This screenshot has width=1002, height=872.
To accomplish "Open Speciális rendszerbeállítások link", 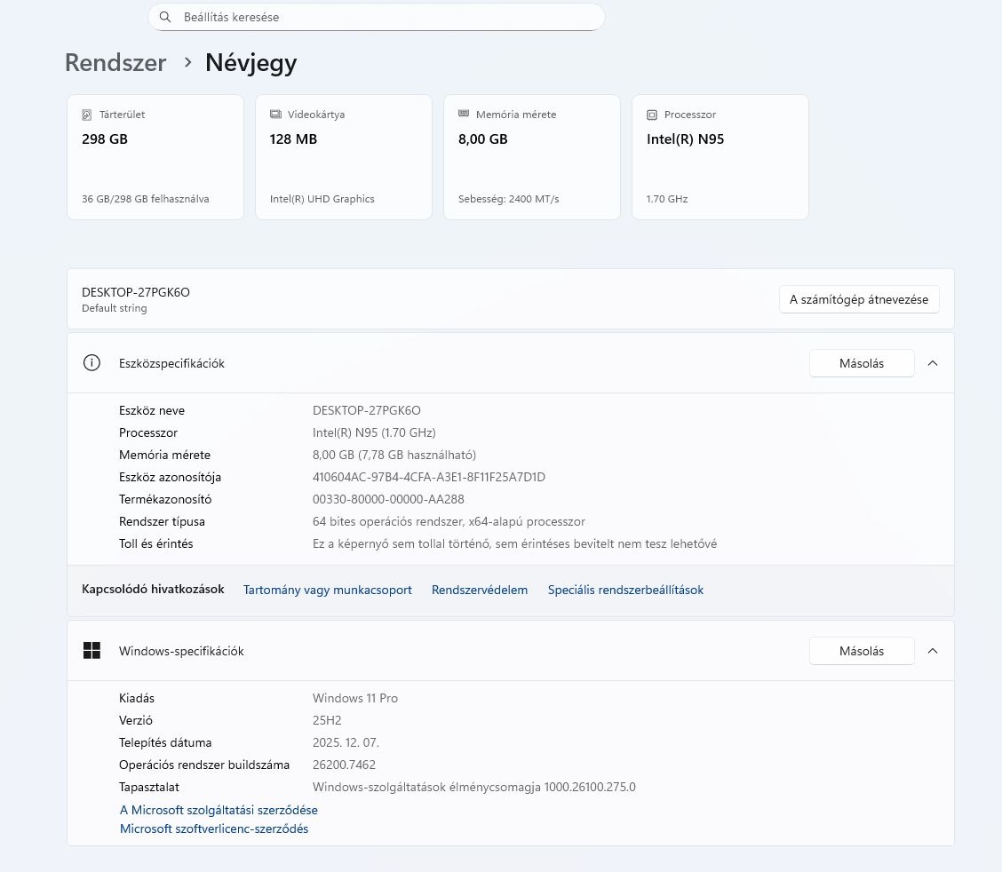I will [625, 590].
